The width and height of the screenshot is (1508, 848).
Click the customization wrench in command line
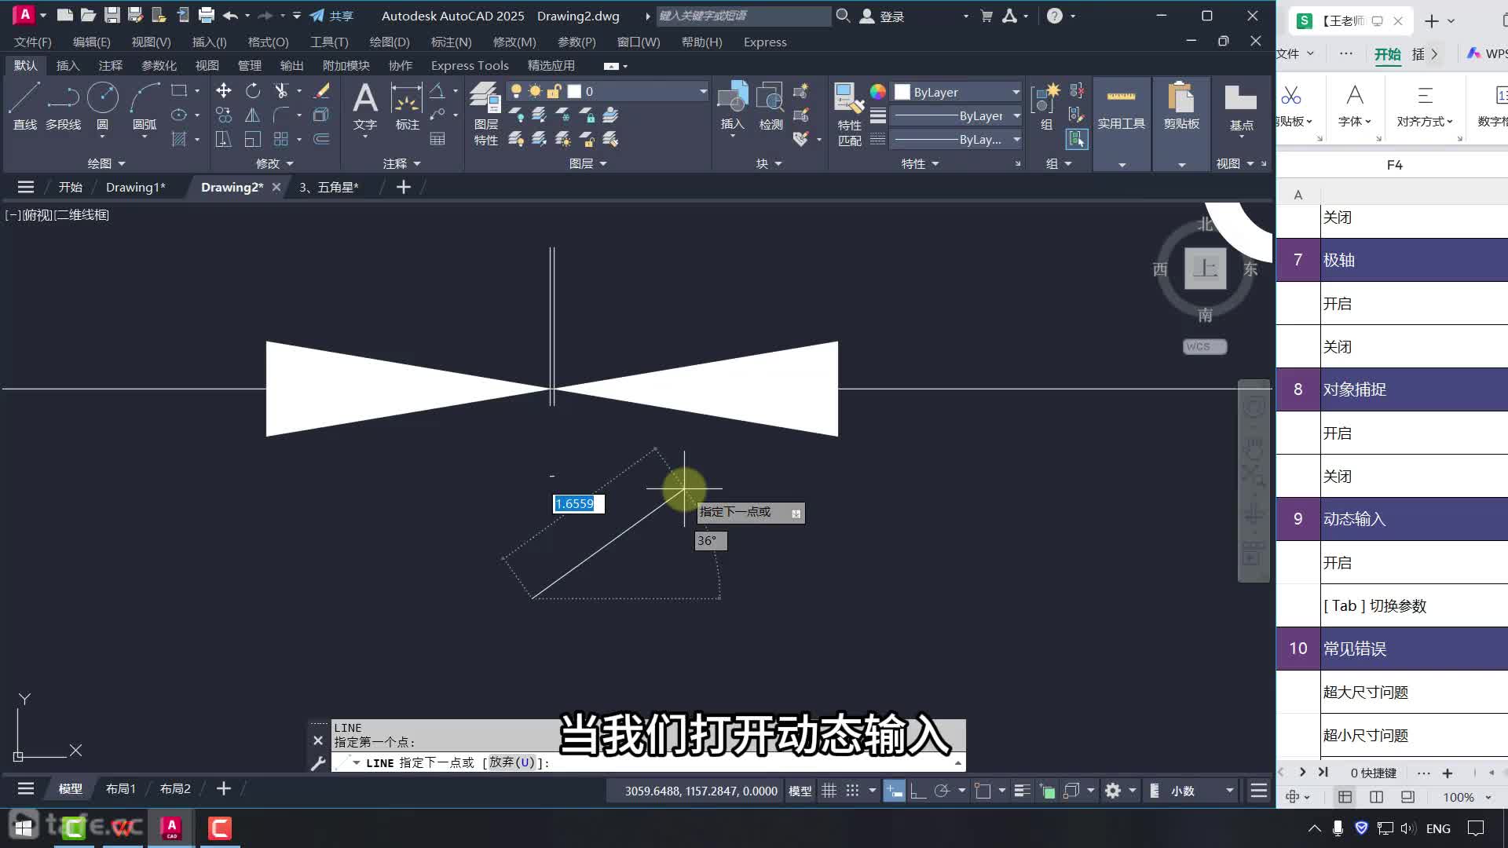pyautogui.click(x=318, y=763)
